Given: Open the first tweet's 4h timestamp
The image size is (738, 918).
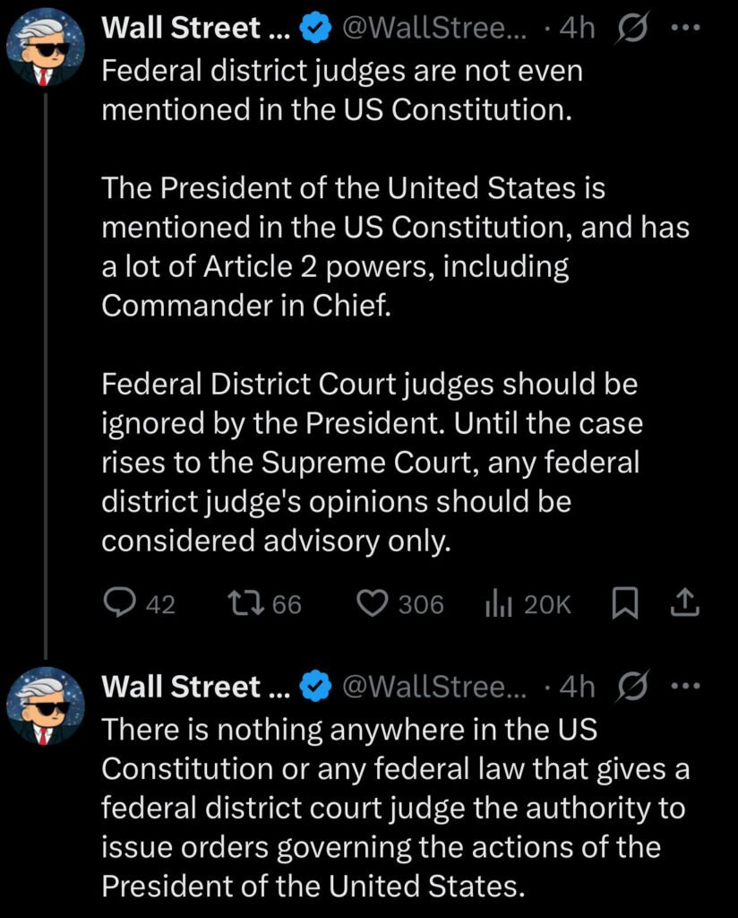Looking at the screenshot, I should pyautogui.click(x=576, y=29).
